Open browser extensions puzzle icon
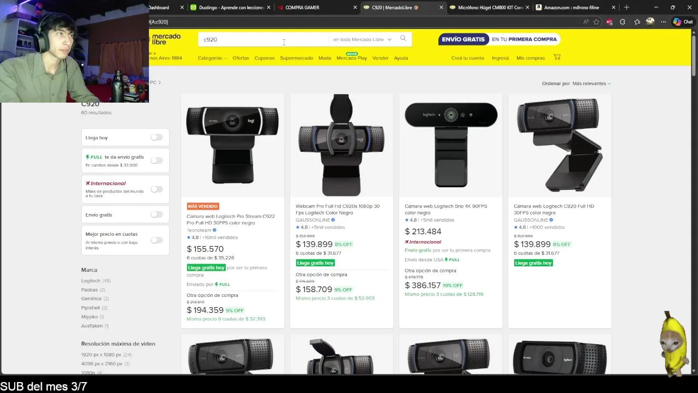 [x=623, y=22]
